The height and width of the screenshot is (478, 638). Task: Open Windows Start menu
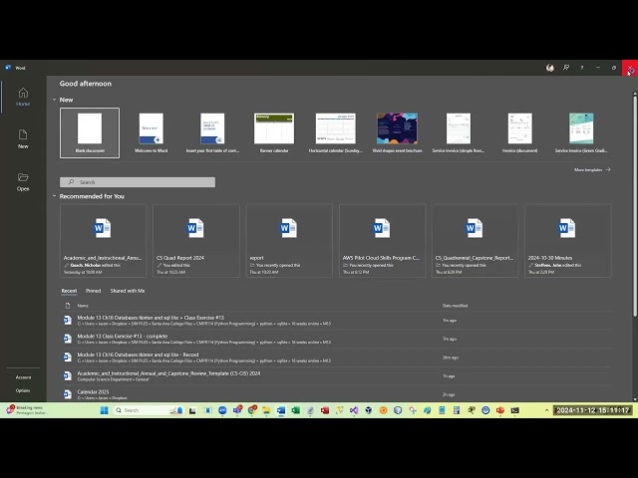(x=104, y=410)
